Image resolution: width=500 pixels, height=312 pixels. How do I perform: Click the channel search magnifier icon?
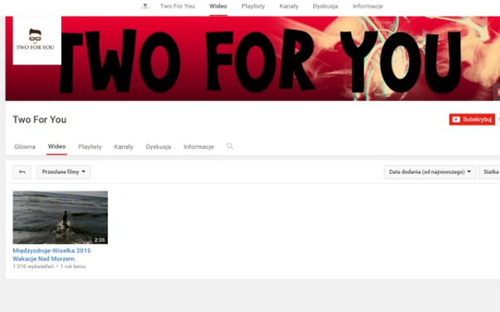(x=230, y=146)
